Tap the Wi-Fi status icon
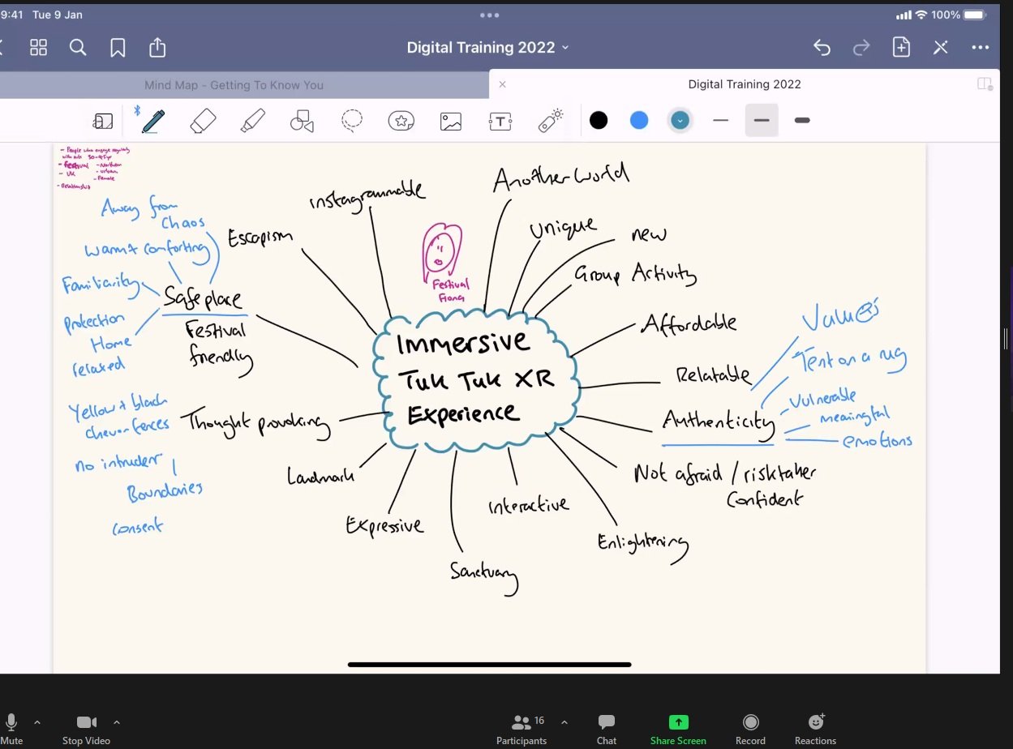Image resolution: width=1013 pixels, height=749 pixels. [921, 15]
